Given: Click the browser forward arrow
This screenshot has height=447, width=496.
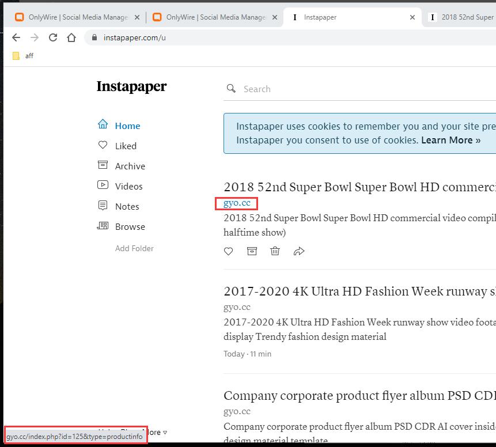Looking at the screenshot, I should [x=35, y=37].
